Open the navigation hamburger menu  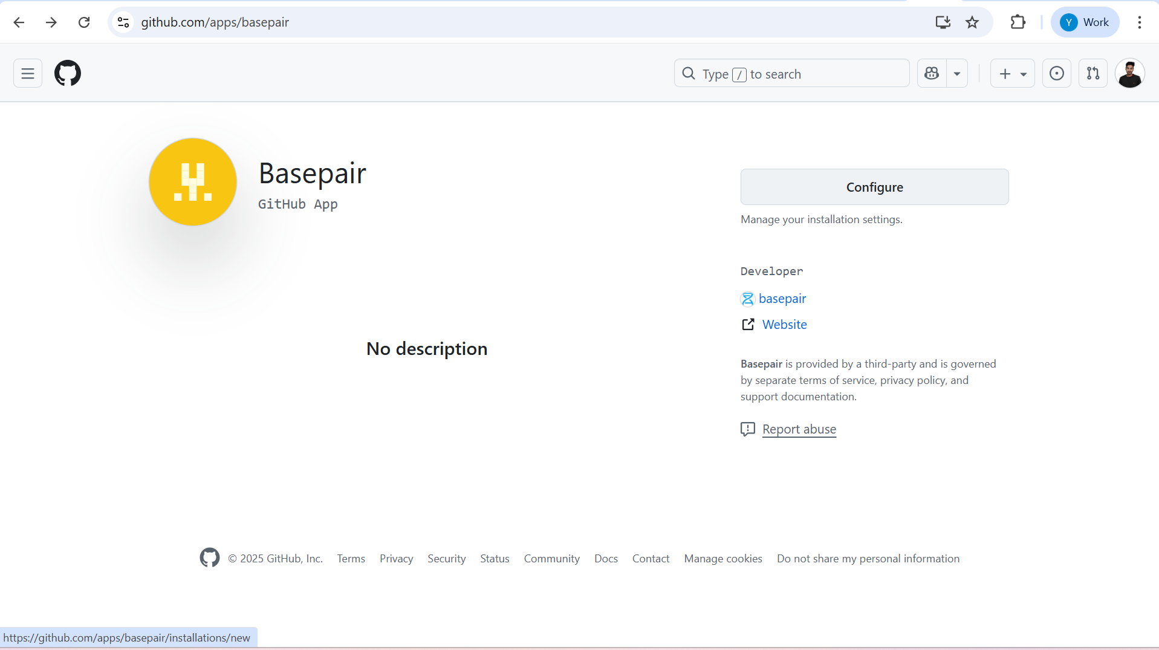coord(27,73)
